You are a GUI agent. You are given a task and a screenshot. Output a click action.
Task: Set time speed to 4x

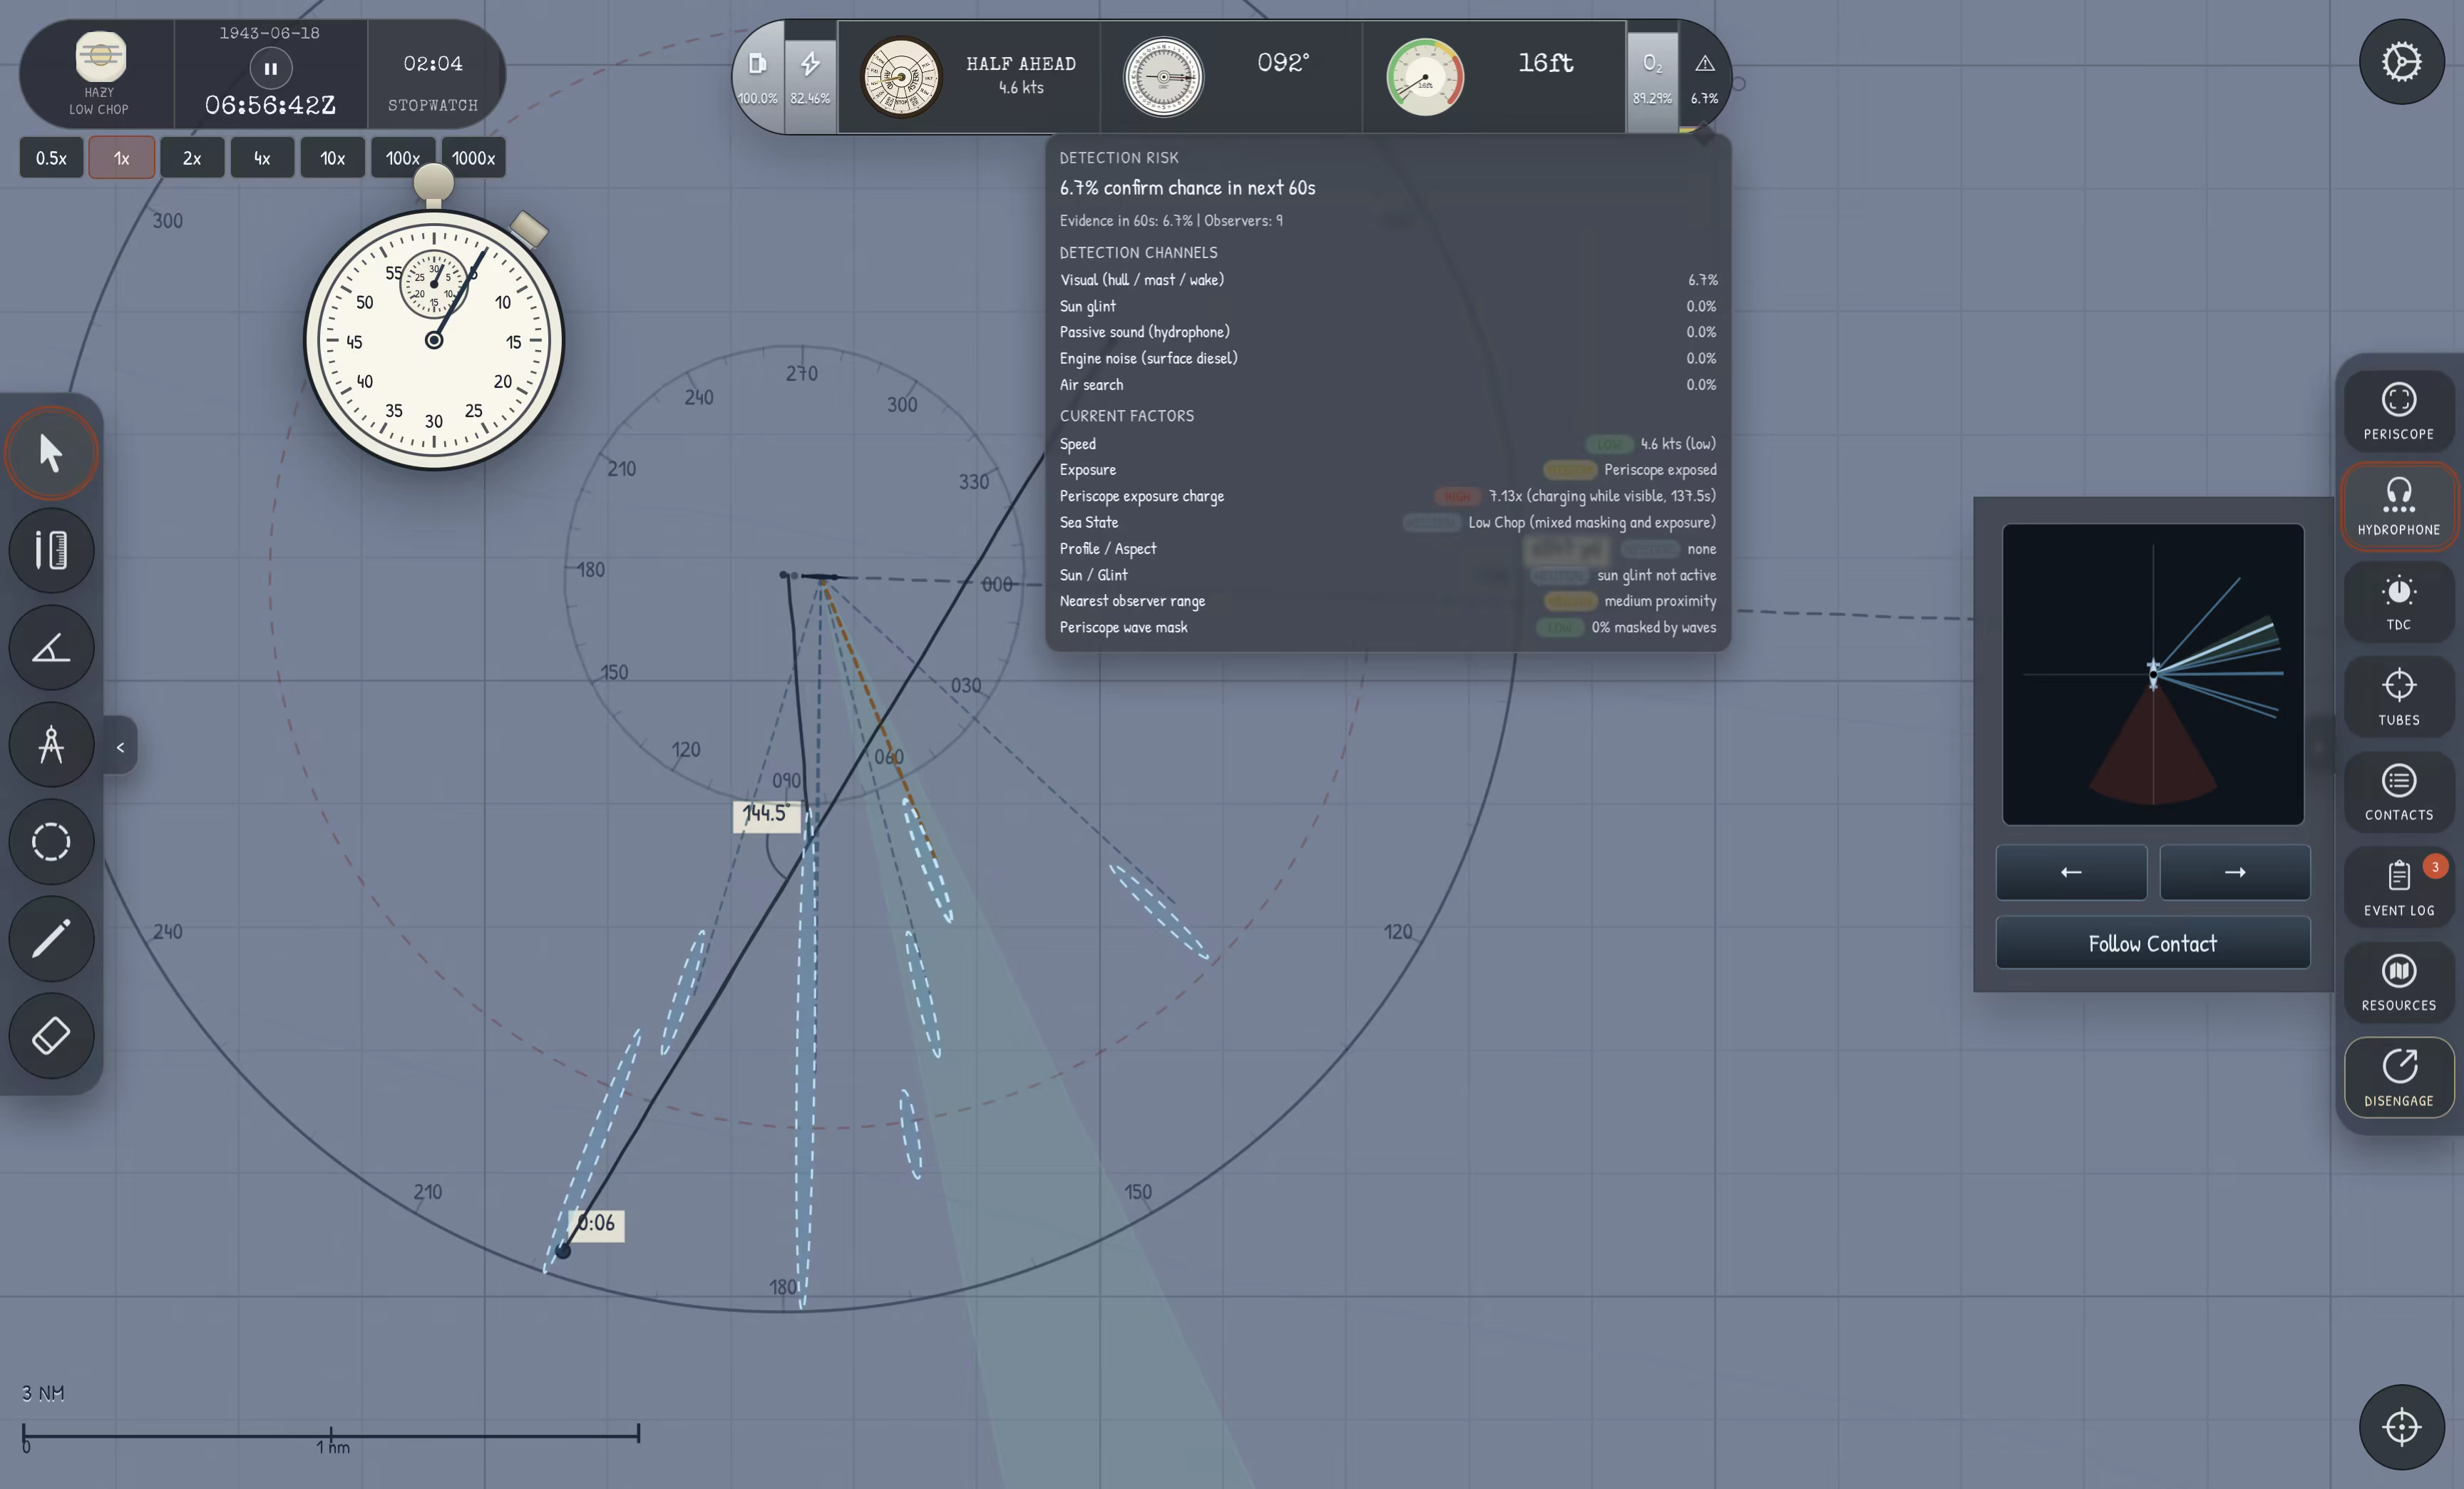(x=262, y=158)
